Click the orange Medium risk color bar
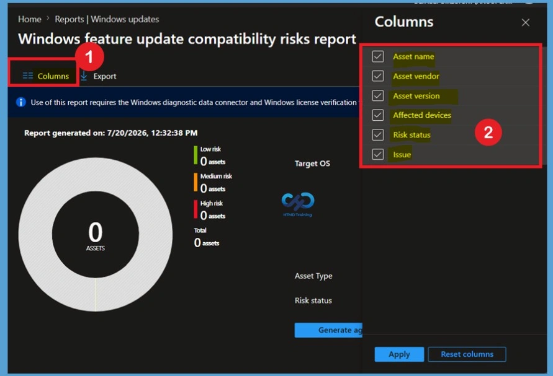Image resolution: width=553 pixels, height=376 pixels. pyautogui.click(x=196, y=182)
